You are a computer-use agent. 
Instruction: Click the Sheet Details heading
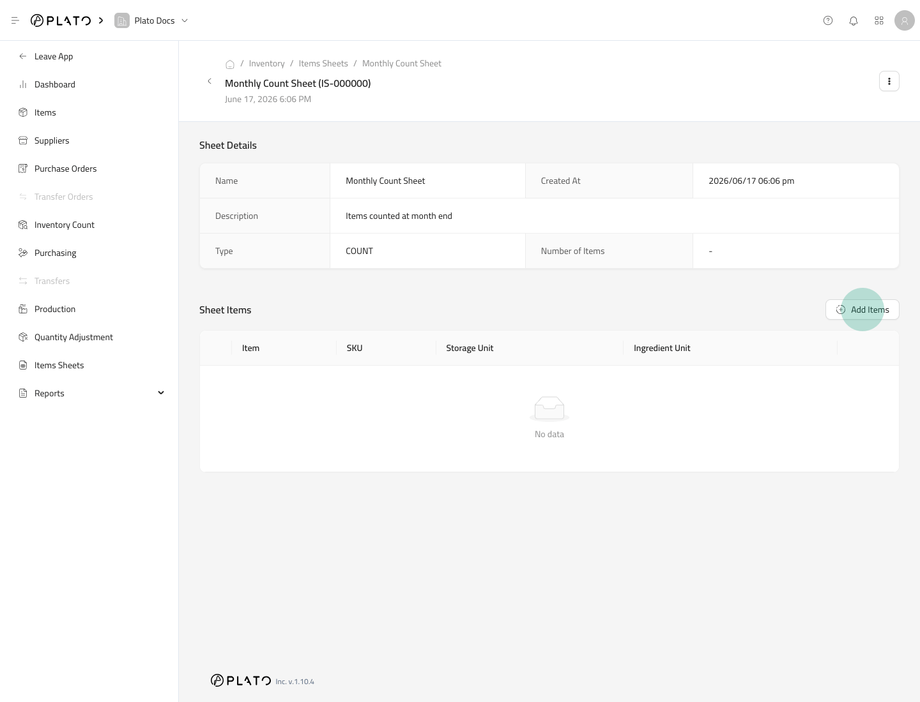click(x=228, y=145)
